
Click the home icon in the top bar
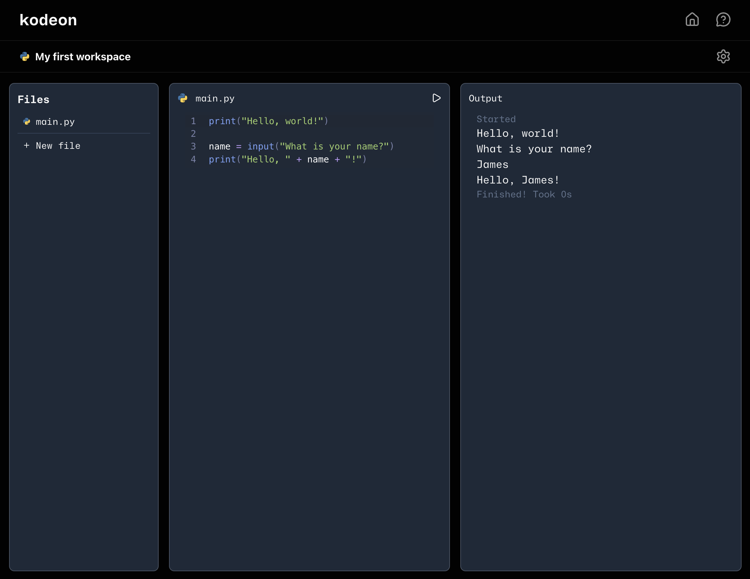[x=692, y=19]
